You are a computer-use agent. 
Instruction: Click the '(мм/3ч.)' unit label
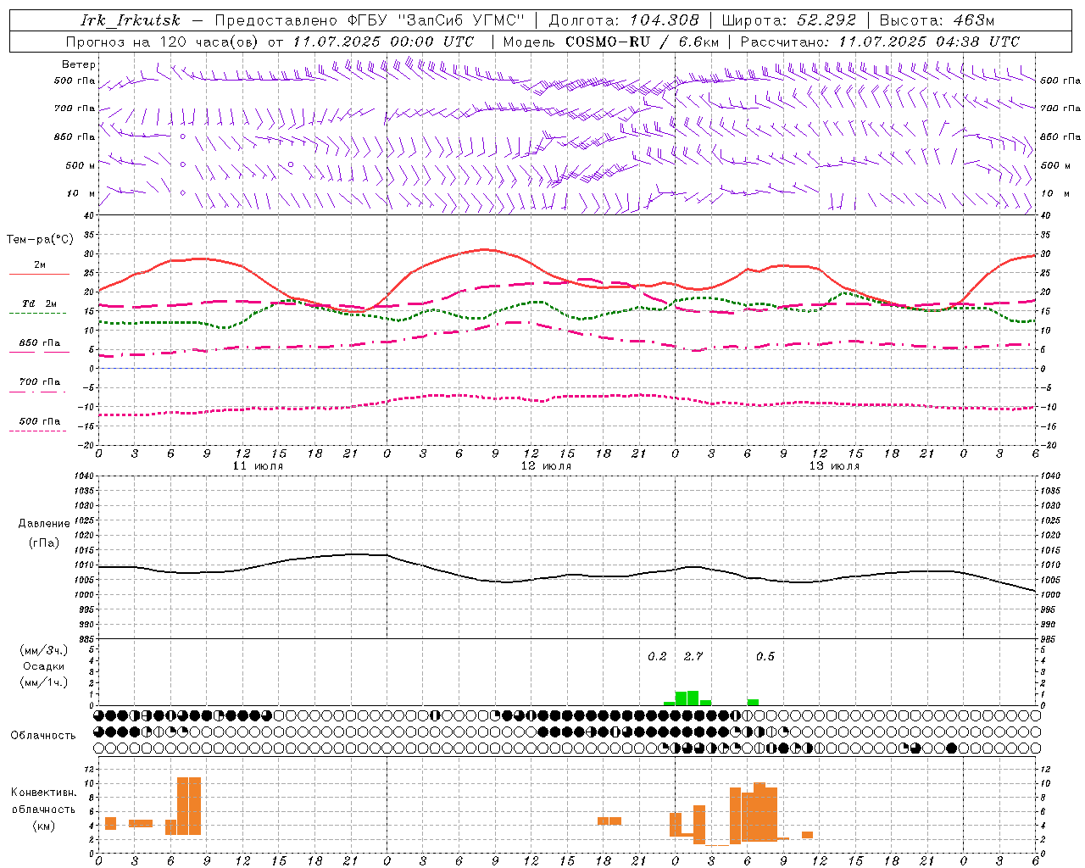44,650
